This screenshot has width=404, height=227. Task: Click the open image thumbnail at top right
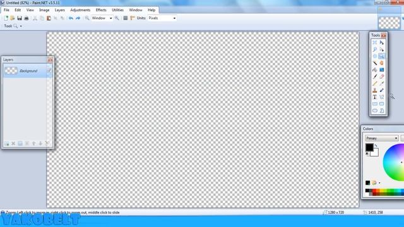(x=389, y=23)
